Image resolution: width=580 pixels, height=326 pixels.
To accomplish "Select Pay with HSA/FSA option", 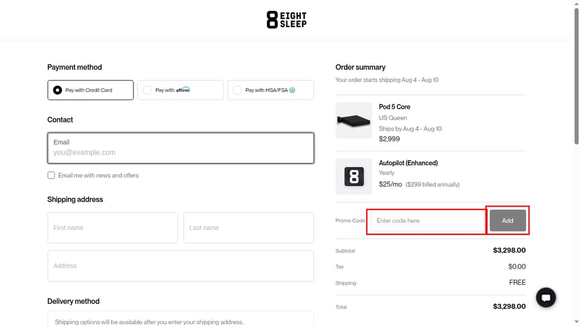I will click(271, 90).
